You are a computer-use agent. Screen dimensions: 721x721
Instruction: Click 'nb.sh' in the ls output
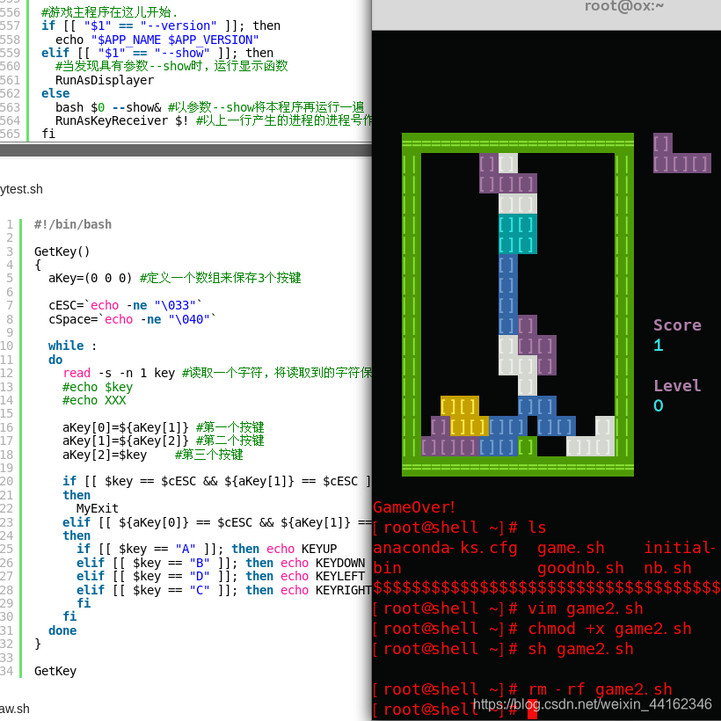(x=667, y=568)
